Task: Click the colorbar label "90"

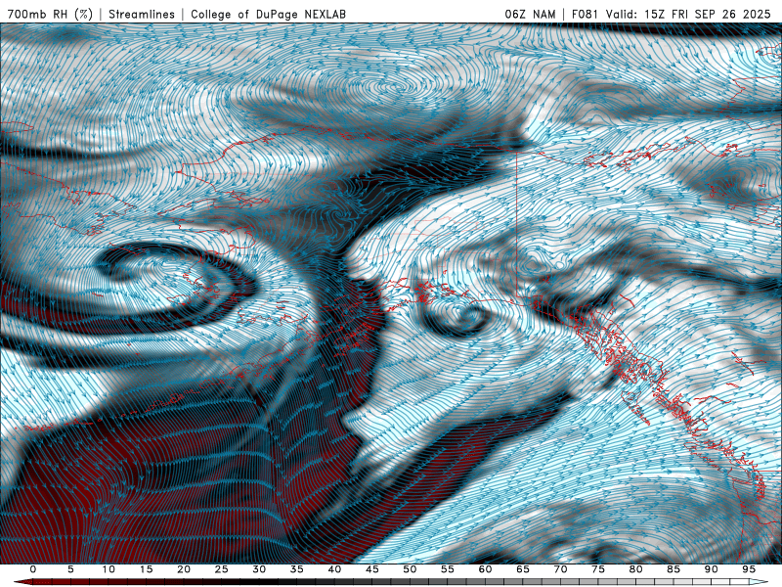Action: click(712, 569)
